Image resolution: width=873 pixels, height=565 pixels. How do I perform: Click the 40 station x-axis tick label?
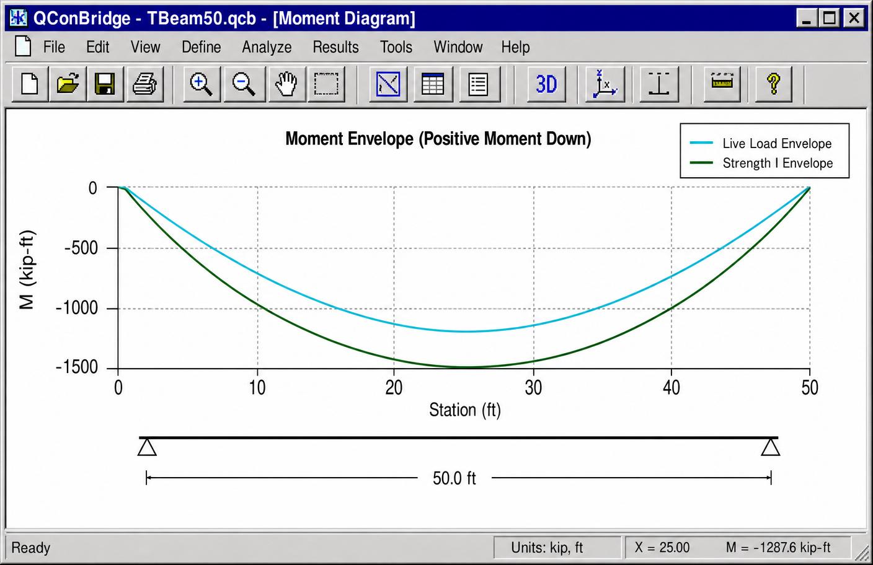[671, 388]
